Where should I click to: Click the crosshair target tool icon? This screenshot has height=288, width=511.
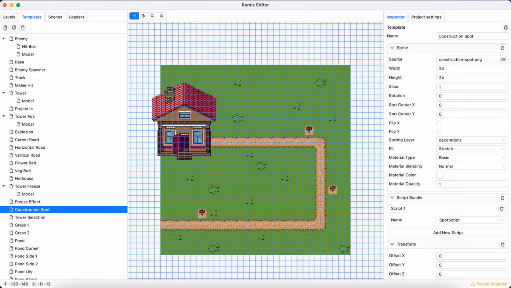pos(143,16)
